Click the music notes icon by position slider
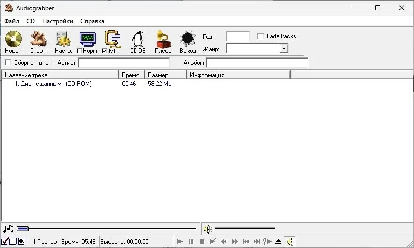414x248 pixels. coord(8,229)
